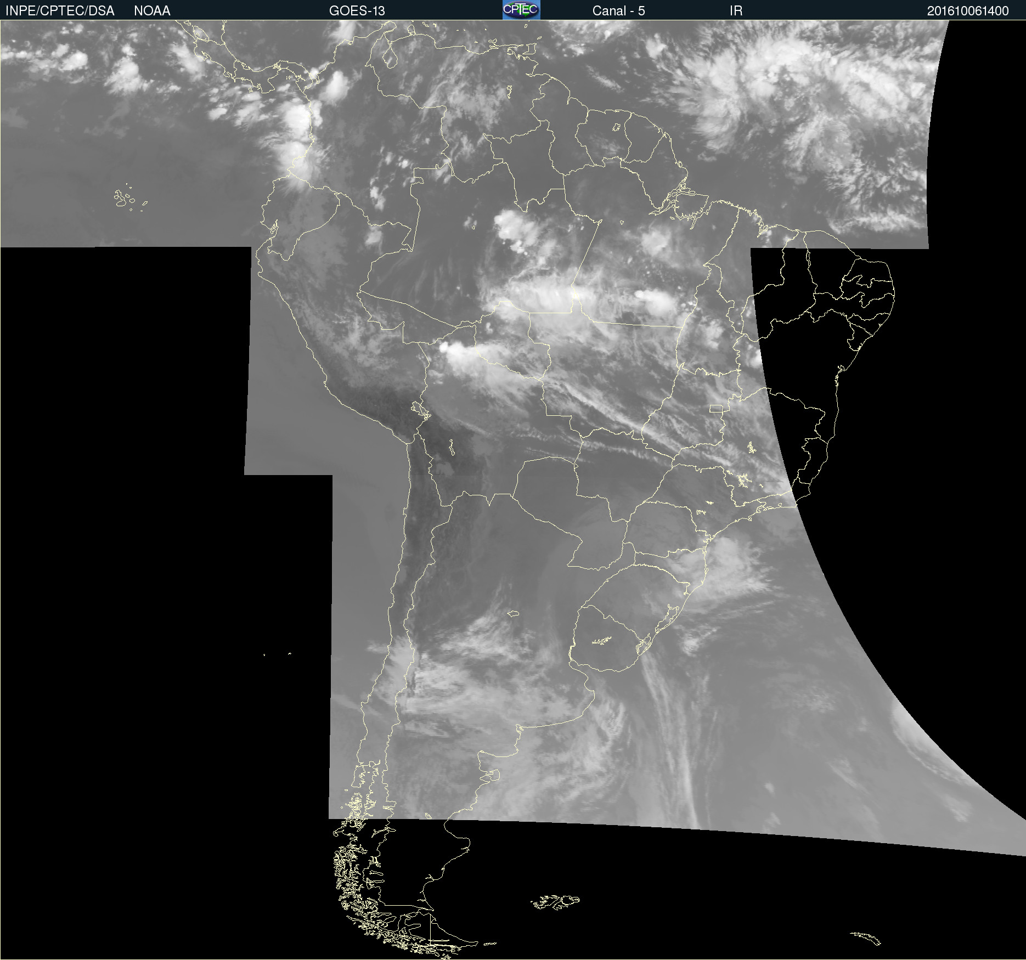Select the NOAA label in header
The image size is (1026, 960).
(x=152, y=11)
